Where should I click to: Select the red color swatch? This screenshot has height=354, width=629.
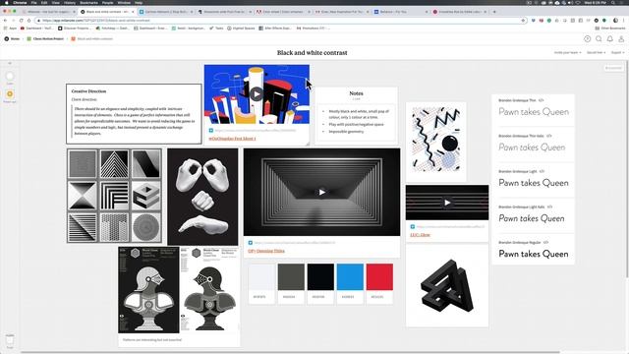point(379,277)
